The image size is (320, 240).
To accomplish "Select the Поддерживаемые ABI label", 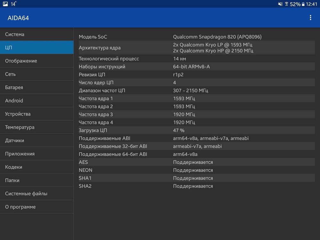I will click(105, 138).
